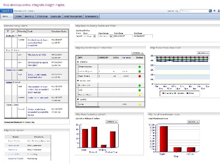220x165 pixels.
Task: Open the first team member, Vice President Operations
Action: (14, 141)
